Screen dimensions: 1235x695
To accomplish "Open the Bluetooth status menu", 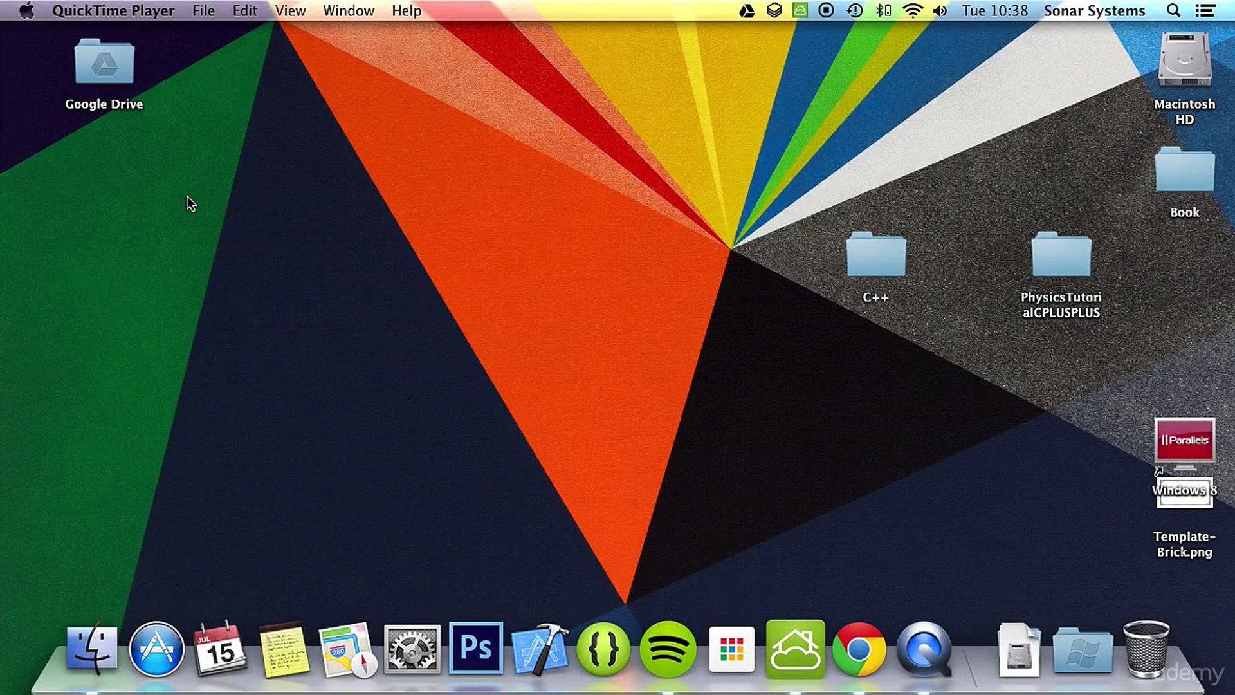I will coord(884,11).
